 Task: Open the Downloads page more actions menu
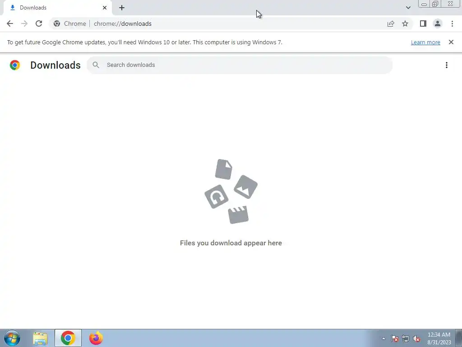point(447,65)
